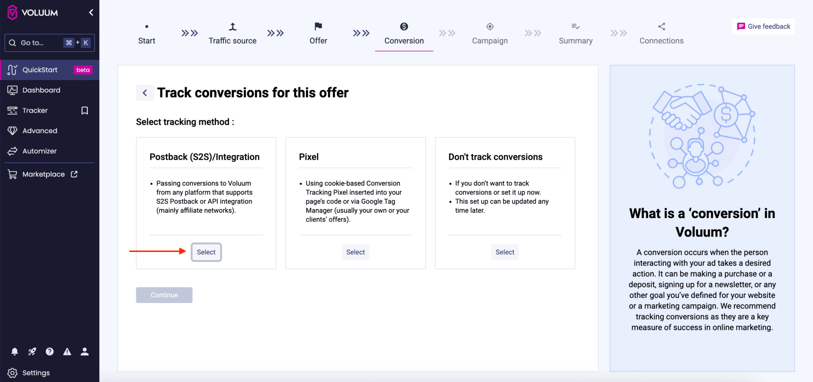Open Tracker bookmark icon in sidebar

tap(85, 110)
